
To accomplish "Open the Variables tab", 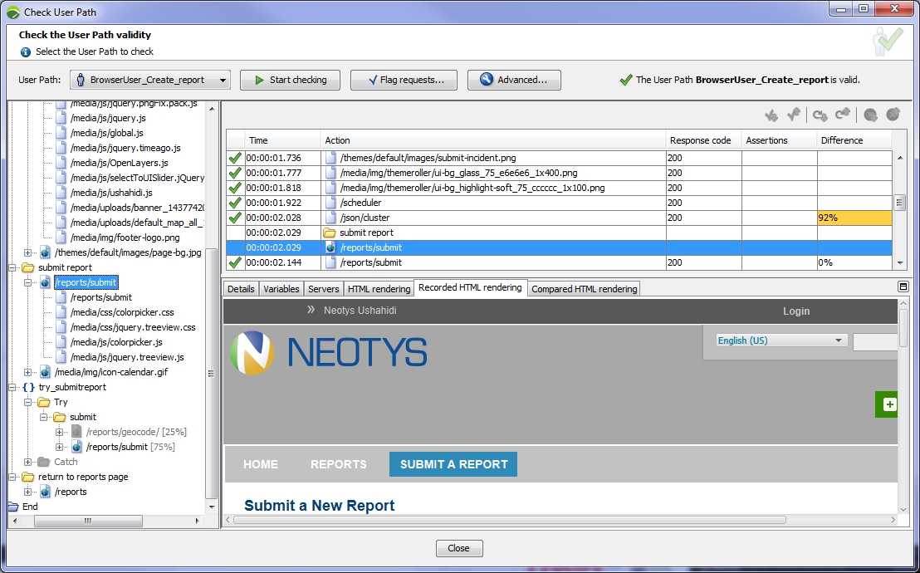I will tap(281, 288).
